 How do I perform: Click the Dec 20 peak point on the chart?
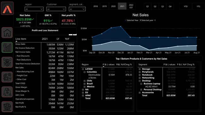(121, 27)
